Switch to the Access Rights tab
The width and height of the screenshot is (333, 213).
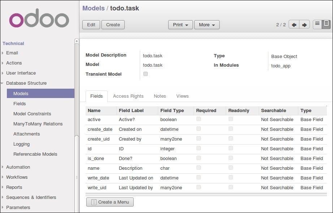pos(128,96)
